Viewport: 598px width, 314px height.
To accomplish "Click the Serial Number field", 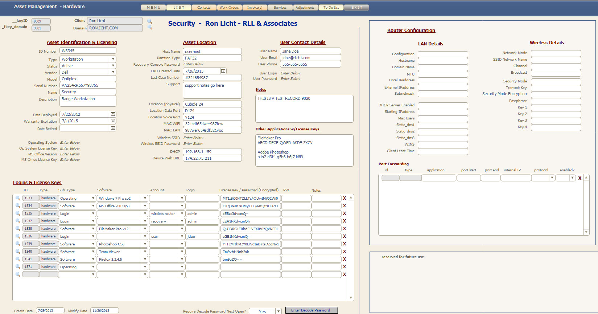I will [x=88, y=85].
